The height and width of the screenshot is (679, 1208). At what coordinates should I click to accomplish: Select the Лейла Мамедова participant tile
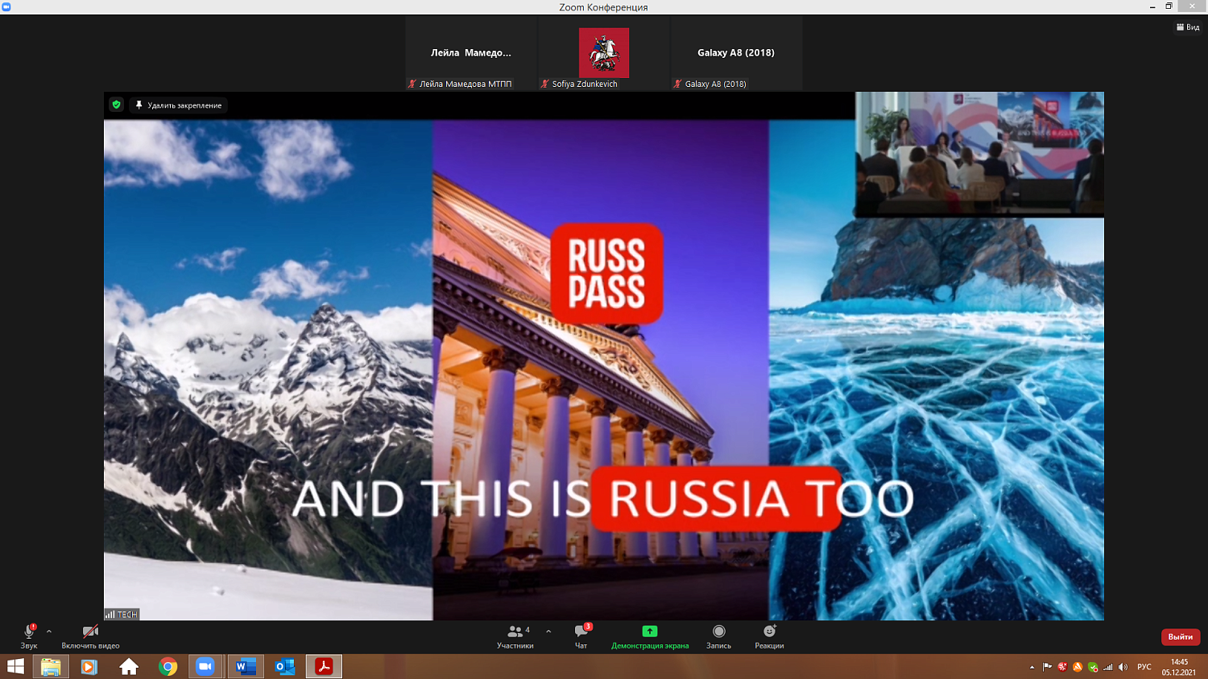[471, 53]
